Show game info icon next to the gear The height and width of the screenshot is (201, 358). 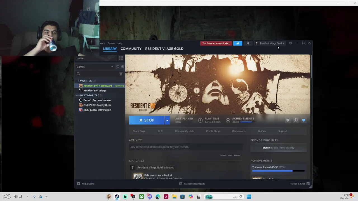[x=296, y=120]
